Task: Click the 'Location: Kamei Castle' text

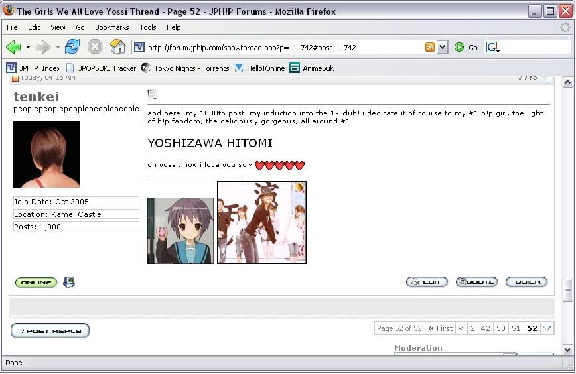Action: [x=57, y=214]
